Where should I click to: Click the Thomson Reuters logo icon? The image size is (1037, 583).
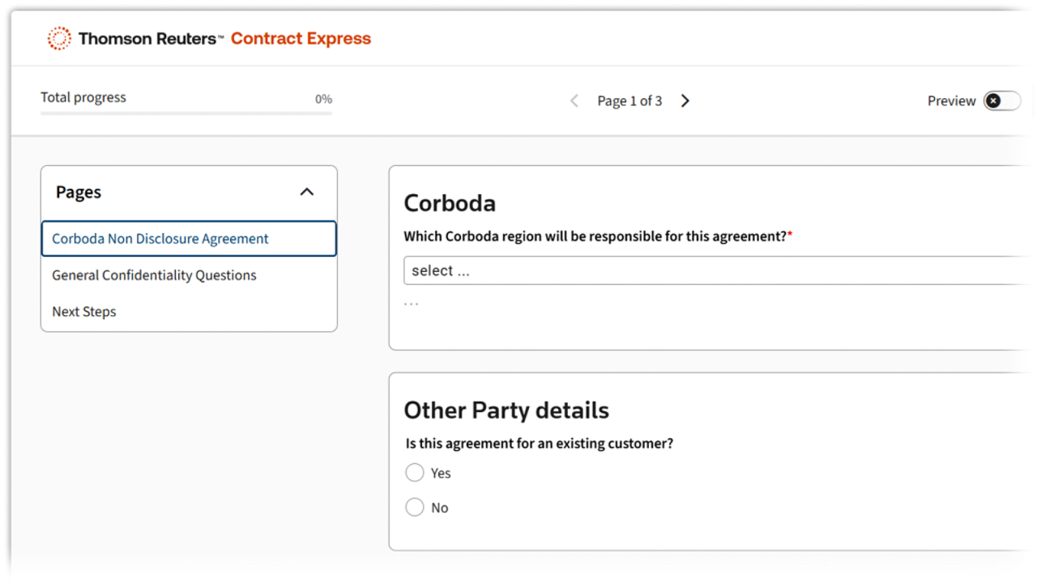[58, 38]
